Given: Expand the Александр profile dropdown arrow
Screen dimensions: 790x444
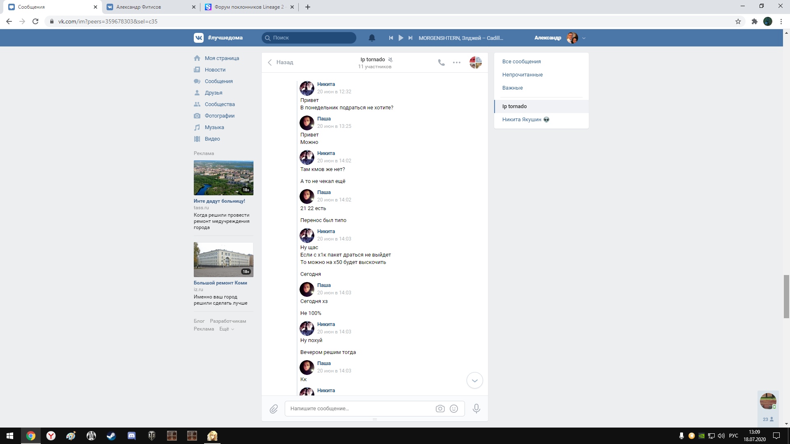Looking at the screenshot, I should 584,38.
